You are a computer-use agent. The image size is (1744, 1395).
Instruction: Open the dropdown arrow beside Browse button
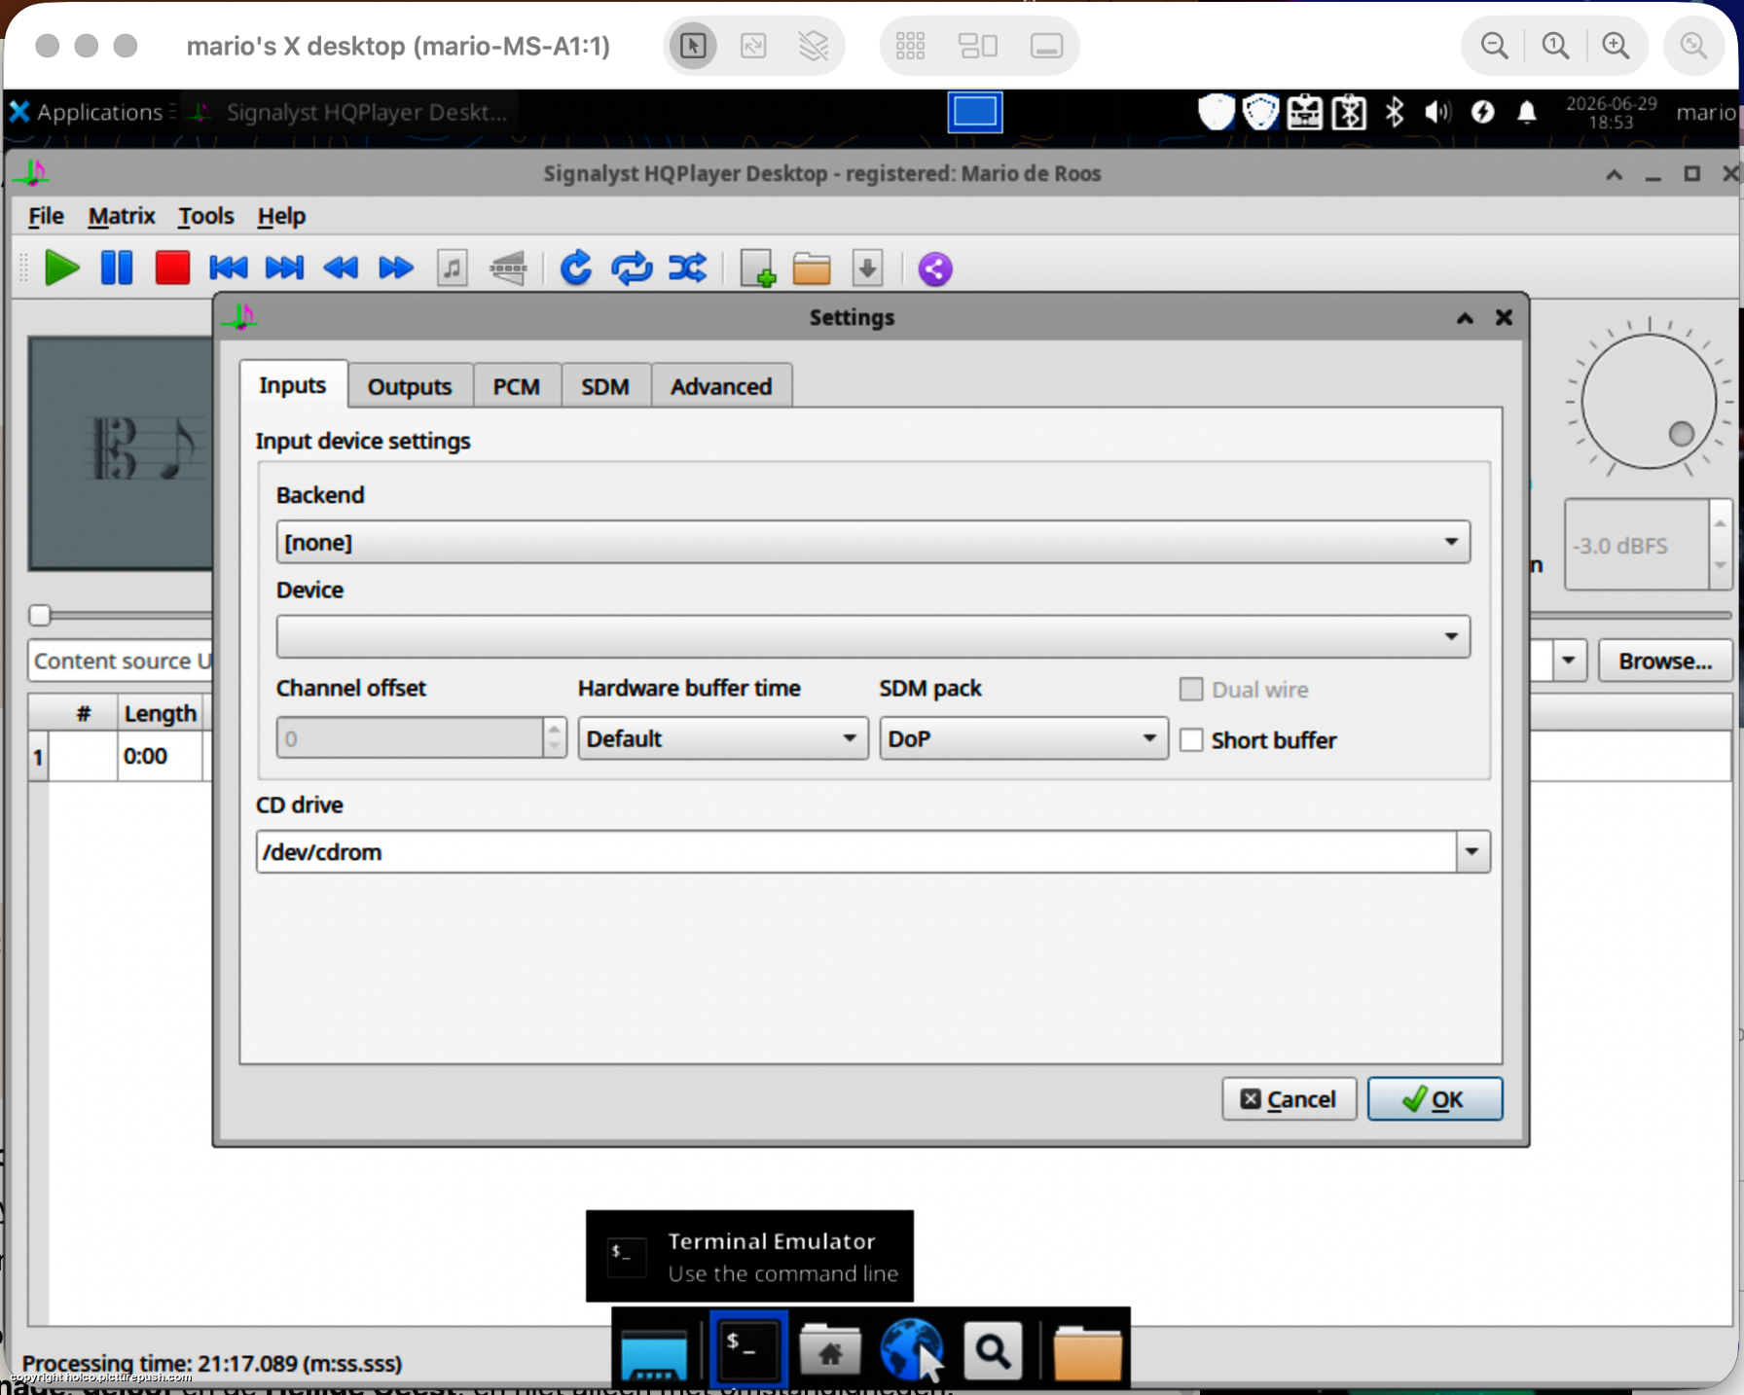(x=1568, y=661)
